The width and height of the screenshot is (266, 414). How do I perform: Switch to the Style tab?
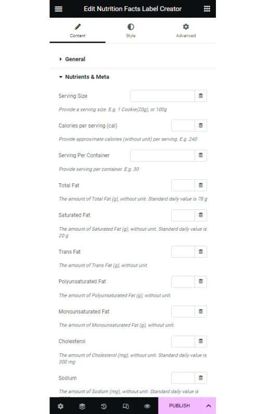(130, 31)
